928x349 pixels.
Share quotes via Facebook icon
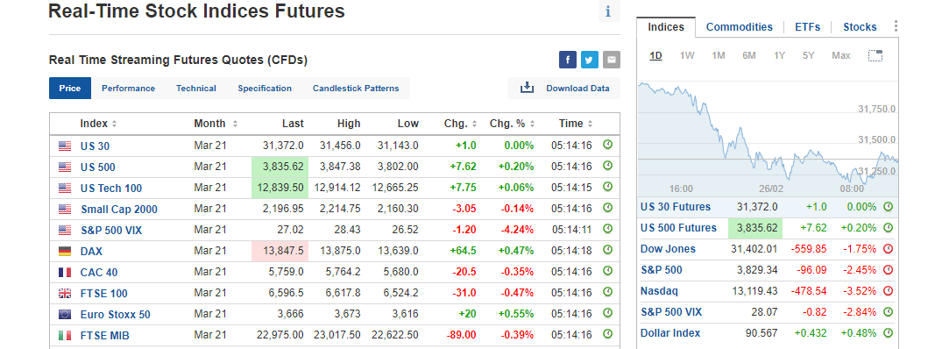568,60
